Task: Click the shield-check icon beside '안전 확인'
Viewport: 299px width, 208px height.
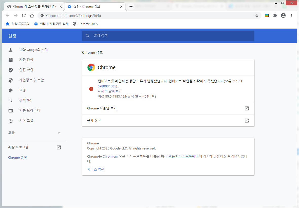Action: pyautogui.click(x=11, y=70)
